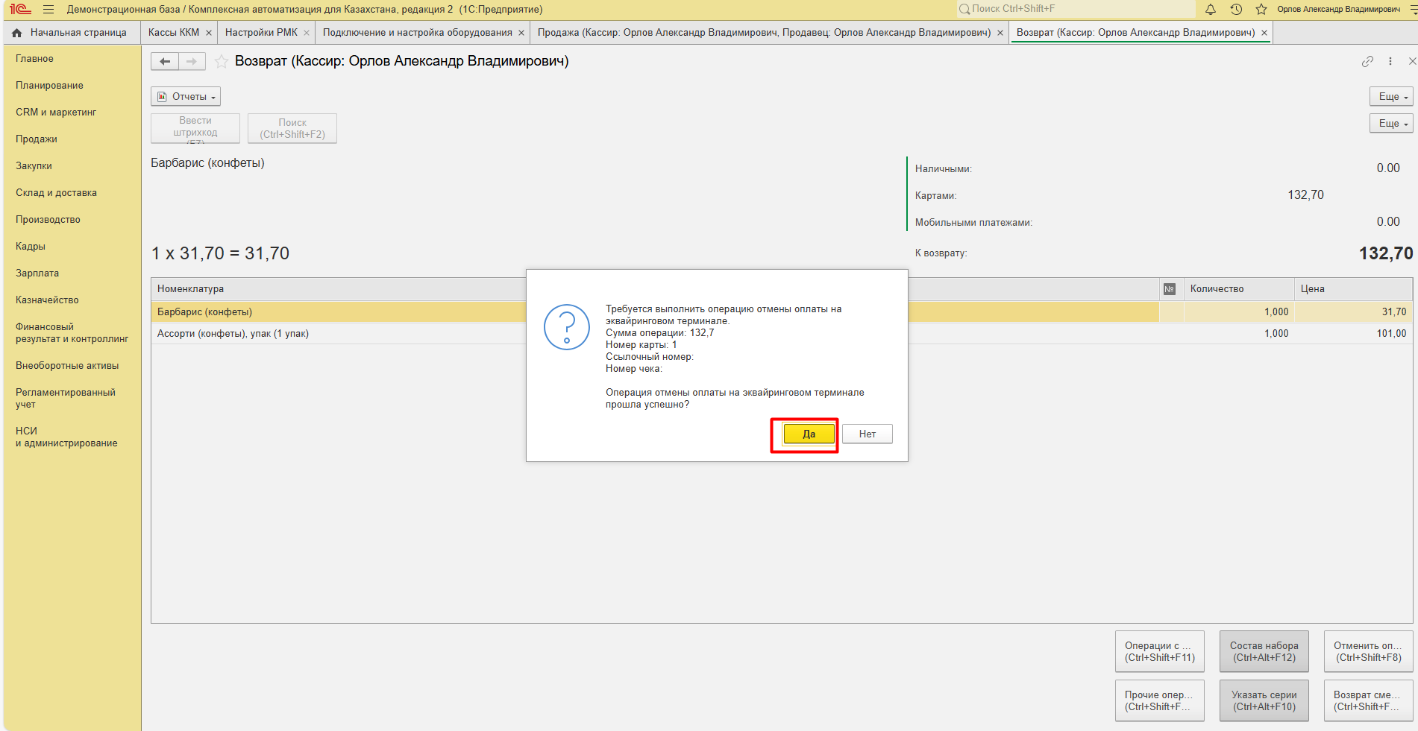
Task: Expand the lower Еще dropdown
Action: tap(1391, 124)
